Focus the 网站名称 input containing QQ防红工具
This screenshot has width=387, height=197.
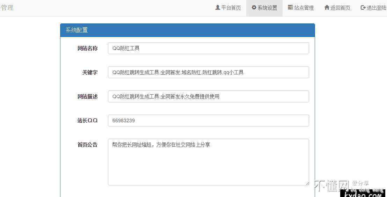pos(208,48)
